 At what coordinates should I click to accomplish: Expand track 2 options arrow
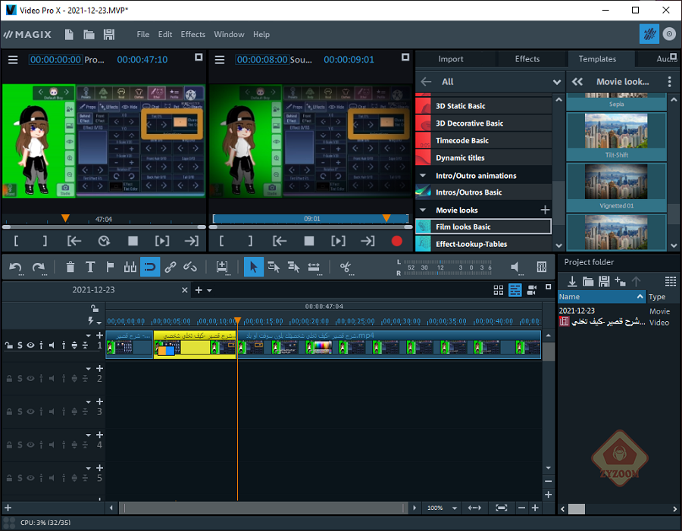pyautogui.click(x=89, y=369)
